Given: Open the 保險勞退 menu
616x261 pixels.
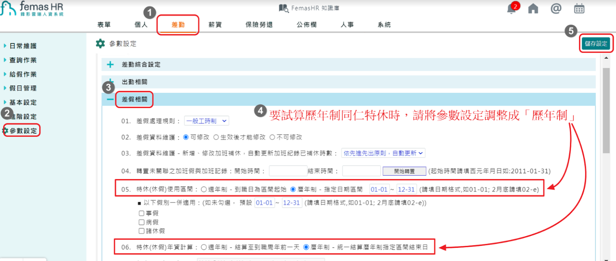Looking at the screenshot, I should 259,24.
